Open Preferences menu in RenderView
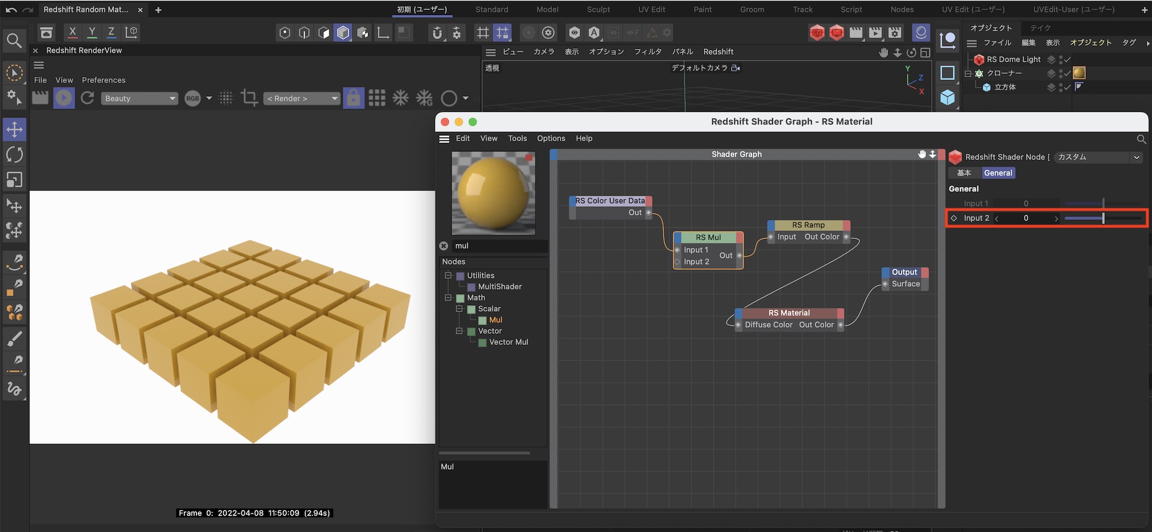Viewport: 1152px width, 532px height. point(103,80)
